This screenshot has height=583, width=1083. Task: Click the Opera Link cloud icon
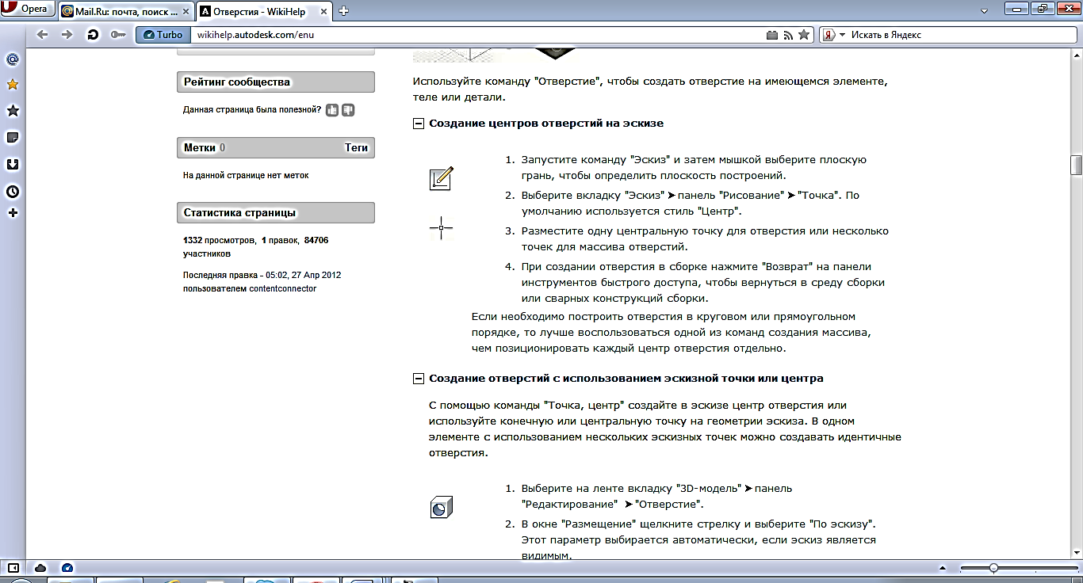tap(40, 568)
